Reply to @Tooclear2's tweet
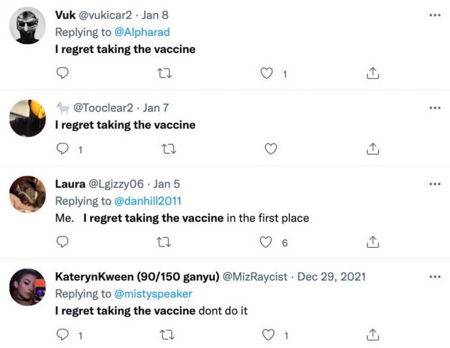 coord(62,149)
